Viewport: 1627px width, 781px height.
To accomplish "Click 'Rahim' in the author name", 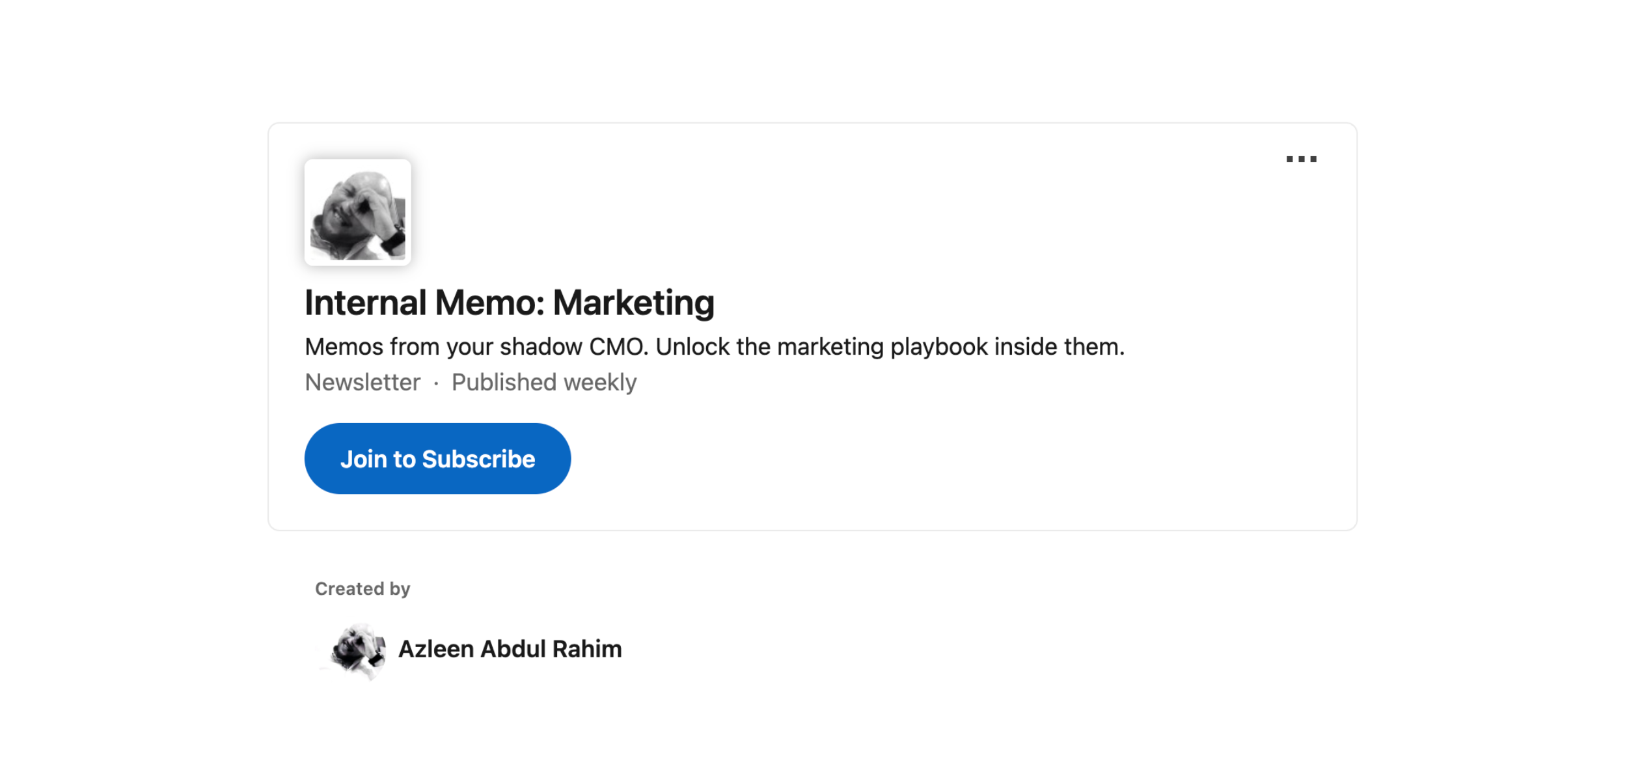I will (587, 650).
